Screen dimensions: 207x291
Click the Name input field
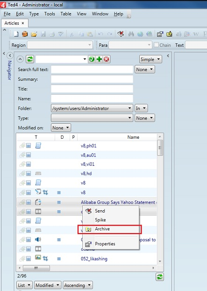(92, 99)
